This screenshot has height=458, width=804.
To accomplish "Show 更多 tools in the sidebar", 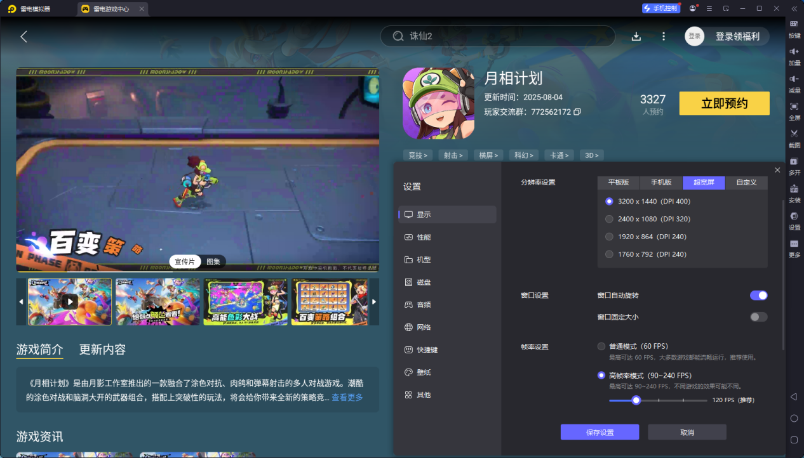I will pos(794,247).
